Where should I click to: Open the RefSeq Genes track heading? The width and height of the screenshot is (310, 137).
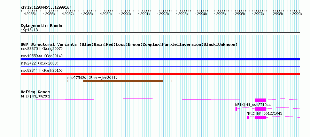[36, 92]
